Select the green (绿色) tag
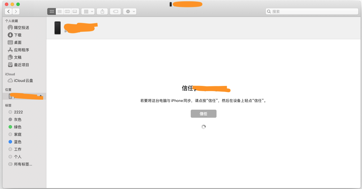This screenshot has height=189, width=362. (x=17, y=127)
